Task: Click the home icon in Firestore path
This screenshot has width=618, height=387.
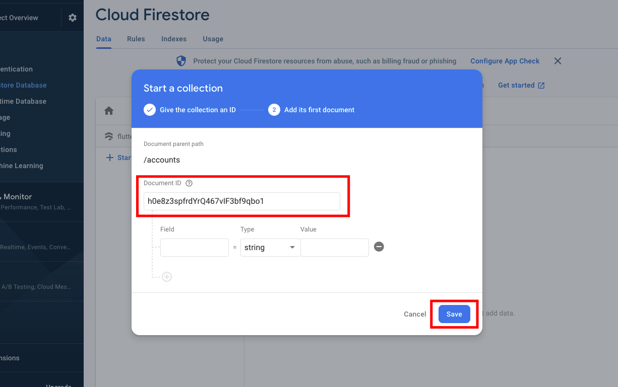Action: [x=109, y=111]
